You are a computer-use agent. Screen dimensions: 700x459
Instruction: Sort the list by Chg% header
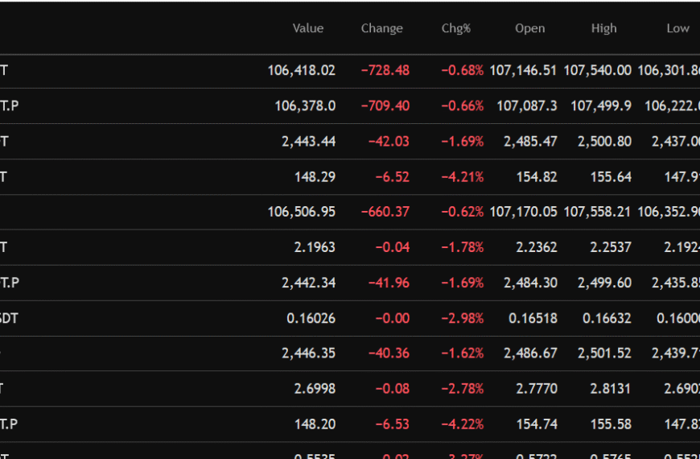pyautogui.click(x=455, y=28)
